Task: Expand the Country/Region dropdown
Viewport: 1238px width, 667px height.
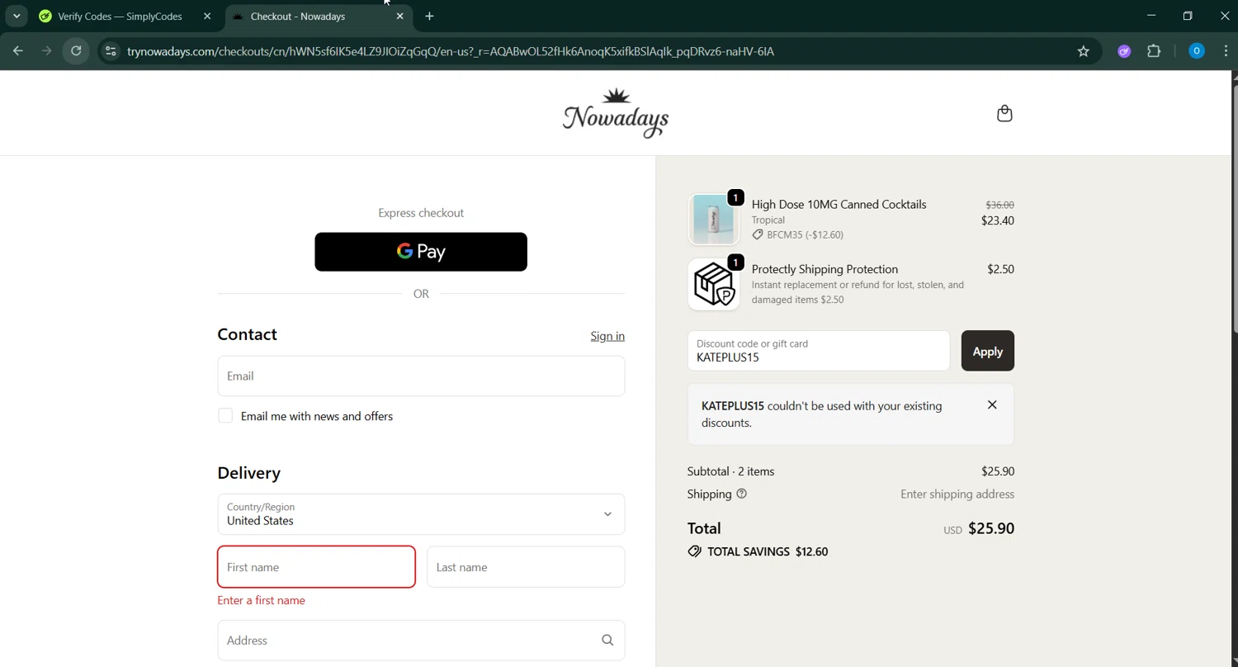Action: tap(421, 514)
